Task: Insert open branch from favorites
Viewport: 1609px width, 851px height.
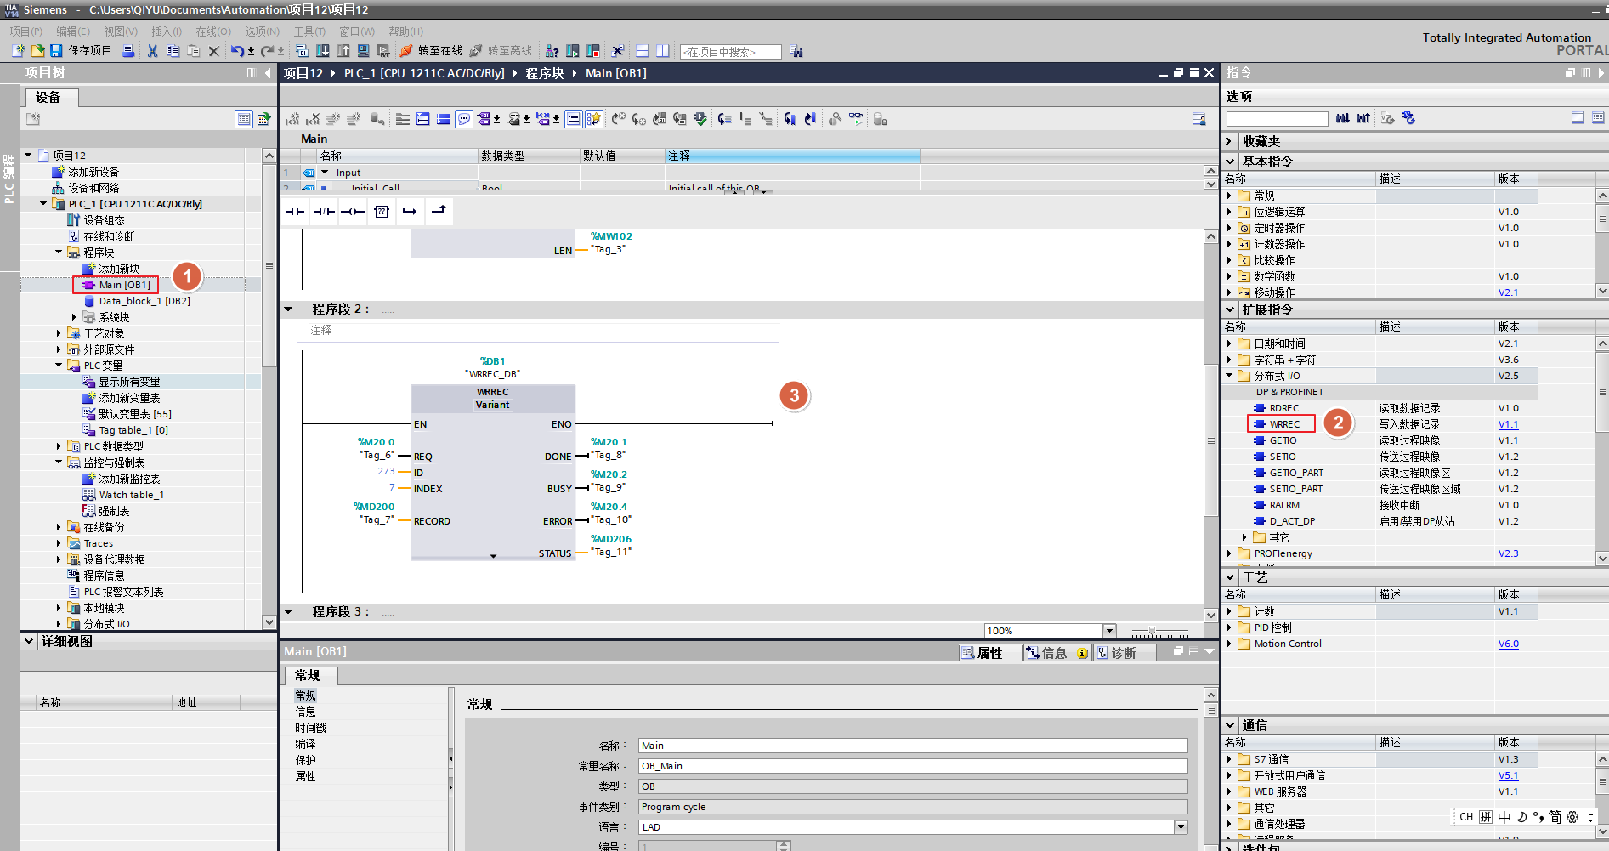Action: pos(410,211)
